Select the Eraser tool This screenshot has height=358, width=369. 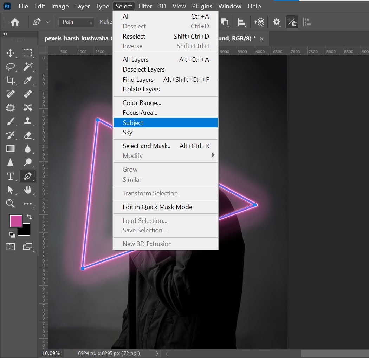coord(28,135)
